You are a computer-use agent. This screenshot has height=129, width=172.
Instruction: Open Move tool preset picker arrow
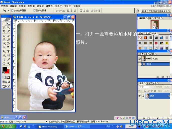(8, 11)
